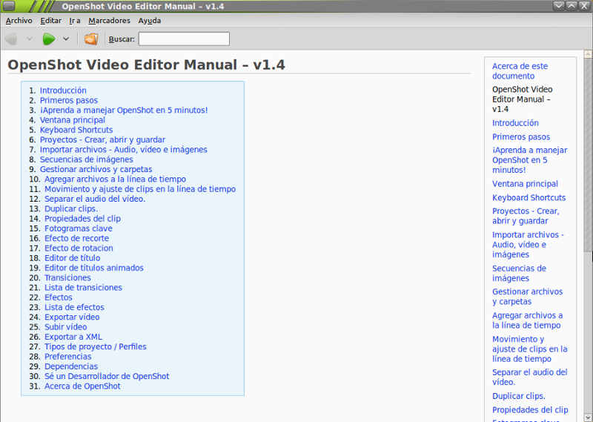593x422 pixels.
Task: Open Proyectos - Crear, abrir y guardar list link
Action: point(102,139)
